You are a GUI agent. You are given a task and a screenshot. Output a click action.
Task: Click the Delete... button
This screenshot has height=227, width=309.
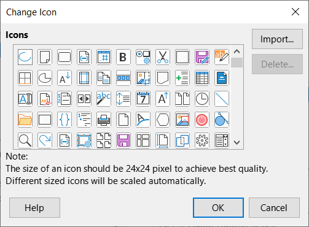click(x=277, y=64)
